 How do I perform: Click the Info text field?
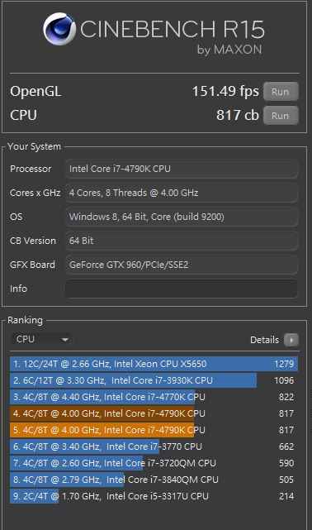point(182,289)
